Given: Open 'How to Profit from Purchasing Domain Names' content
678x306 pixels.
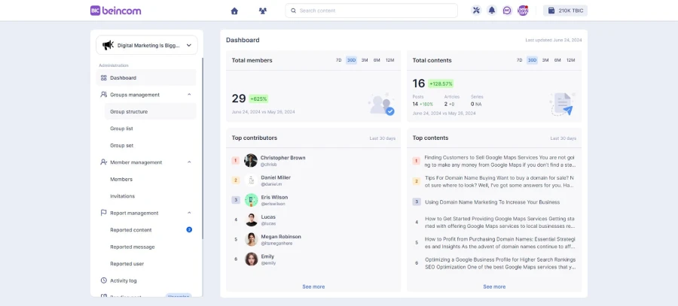Looking at the screenshot, I should point(500,243).
